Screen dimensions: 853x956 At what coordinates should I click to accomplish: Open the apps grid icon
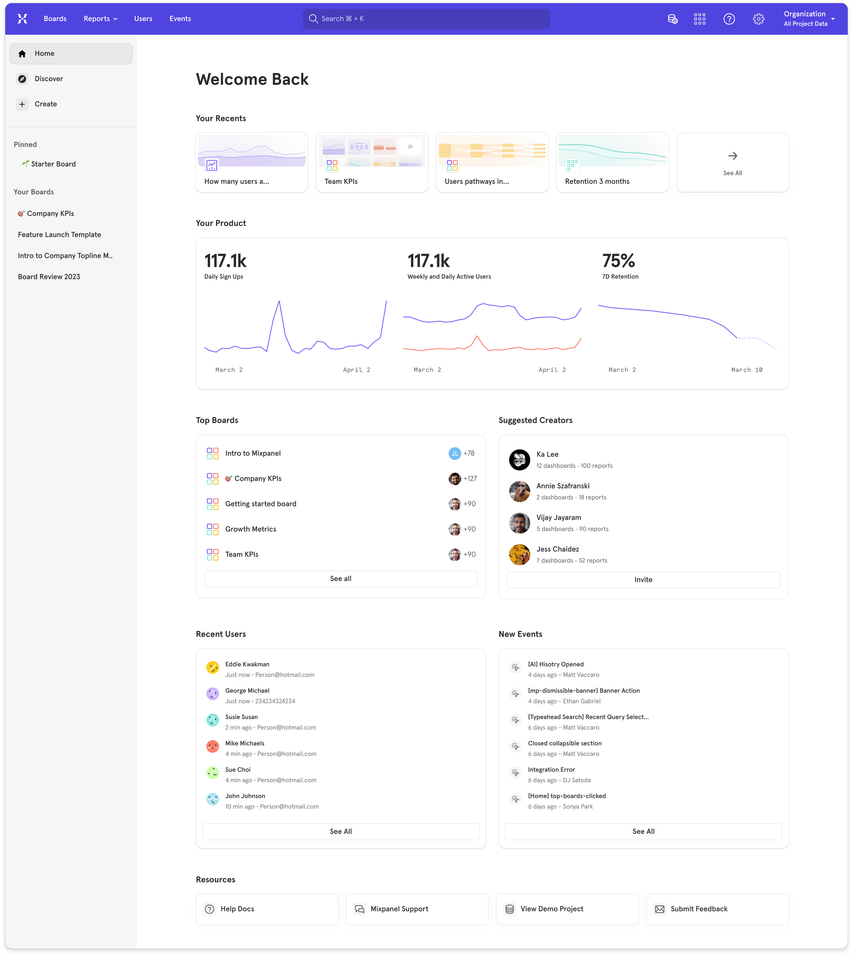tap(699, 19)
